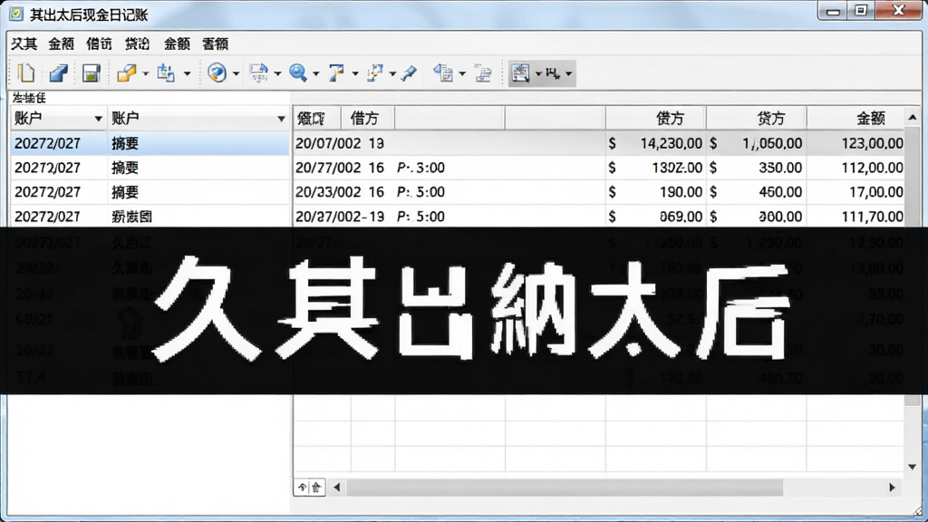Click the magnifier search toolbar icon
This screenshot has width=928, height=522.
[x=297, y=73]
